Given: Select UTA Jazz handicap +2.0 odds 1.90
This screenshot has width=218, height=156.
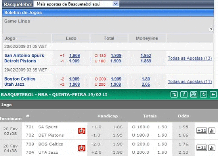Looking at the screenshot, I should click(x=118, y=152).
